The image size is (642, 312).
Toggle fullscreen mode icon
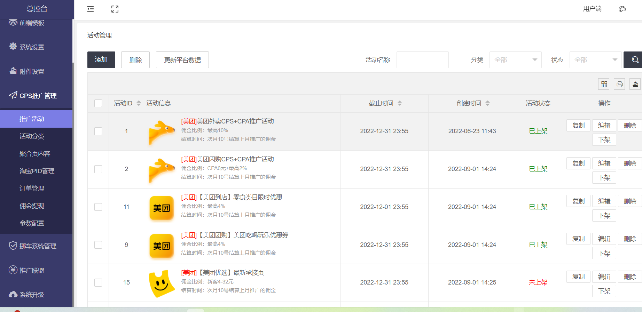[x=115, y=9]
